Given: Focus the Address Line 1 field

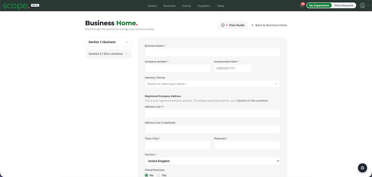Looking at the screenshot, I should click(212, 113).
